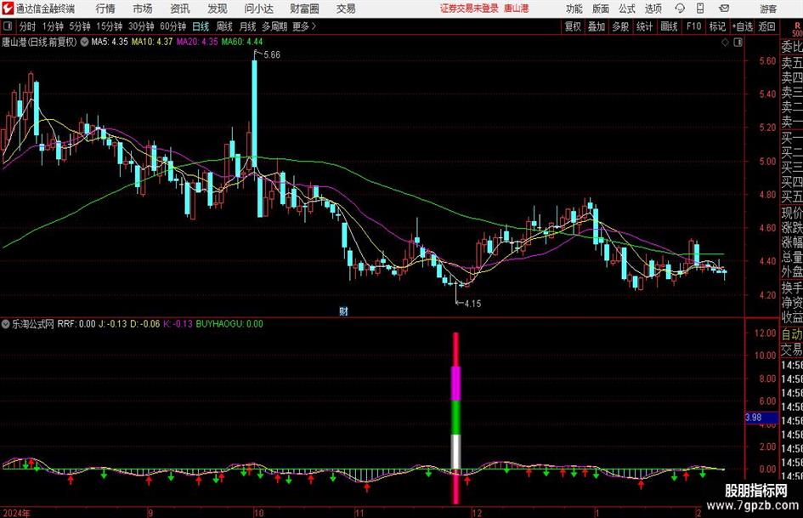
Task: Click the mobile phone icon
Action: [700, 9]
